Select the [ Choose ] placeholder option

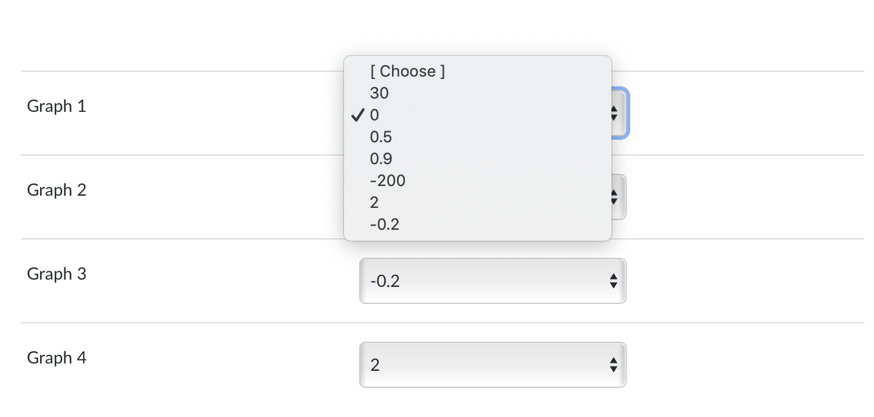tap(407, 72)
